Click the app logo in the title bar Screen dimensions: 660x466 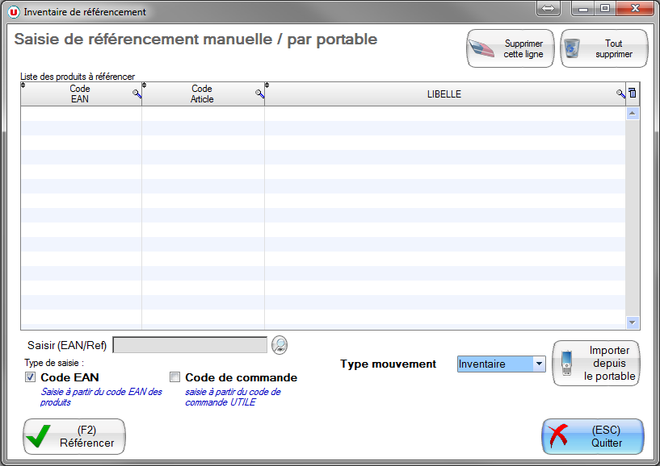click(x=13, y=12)
